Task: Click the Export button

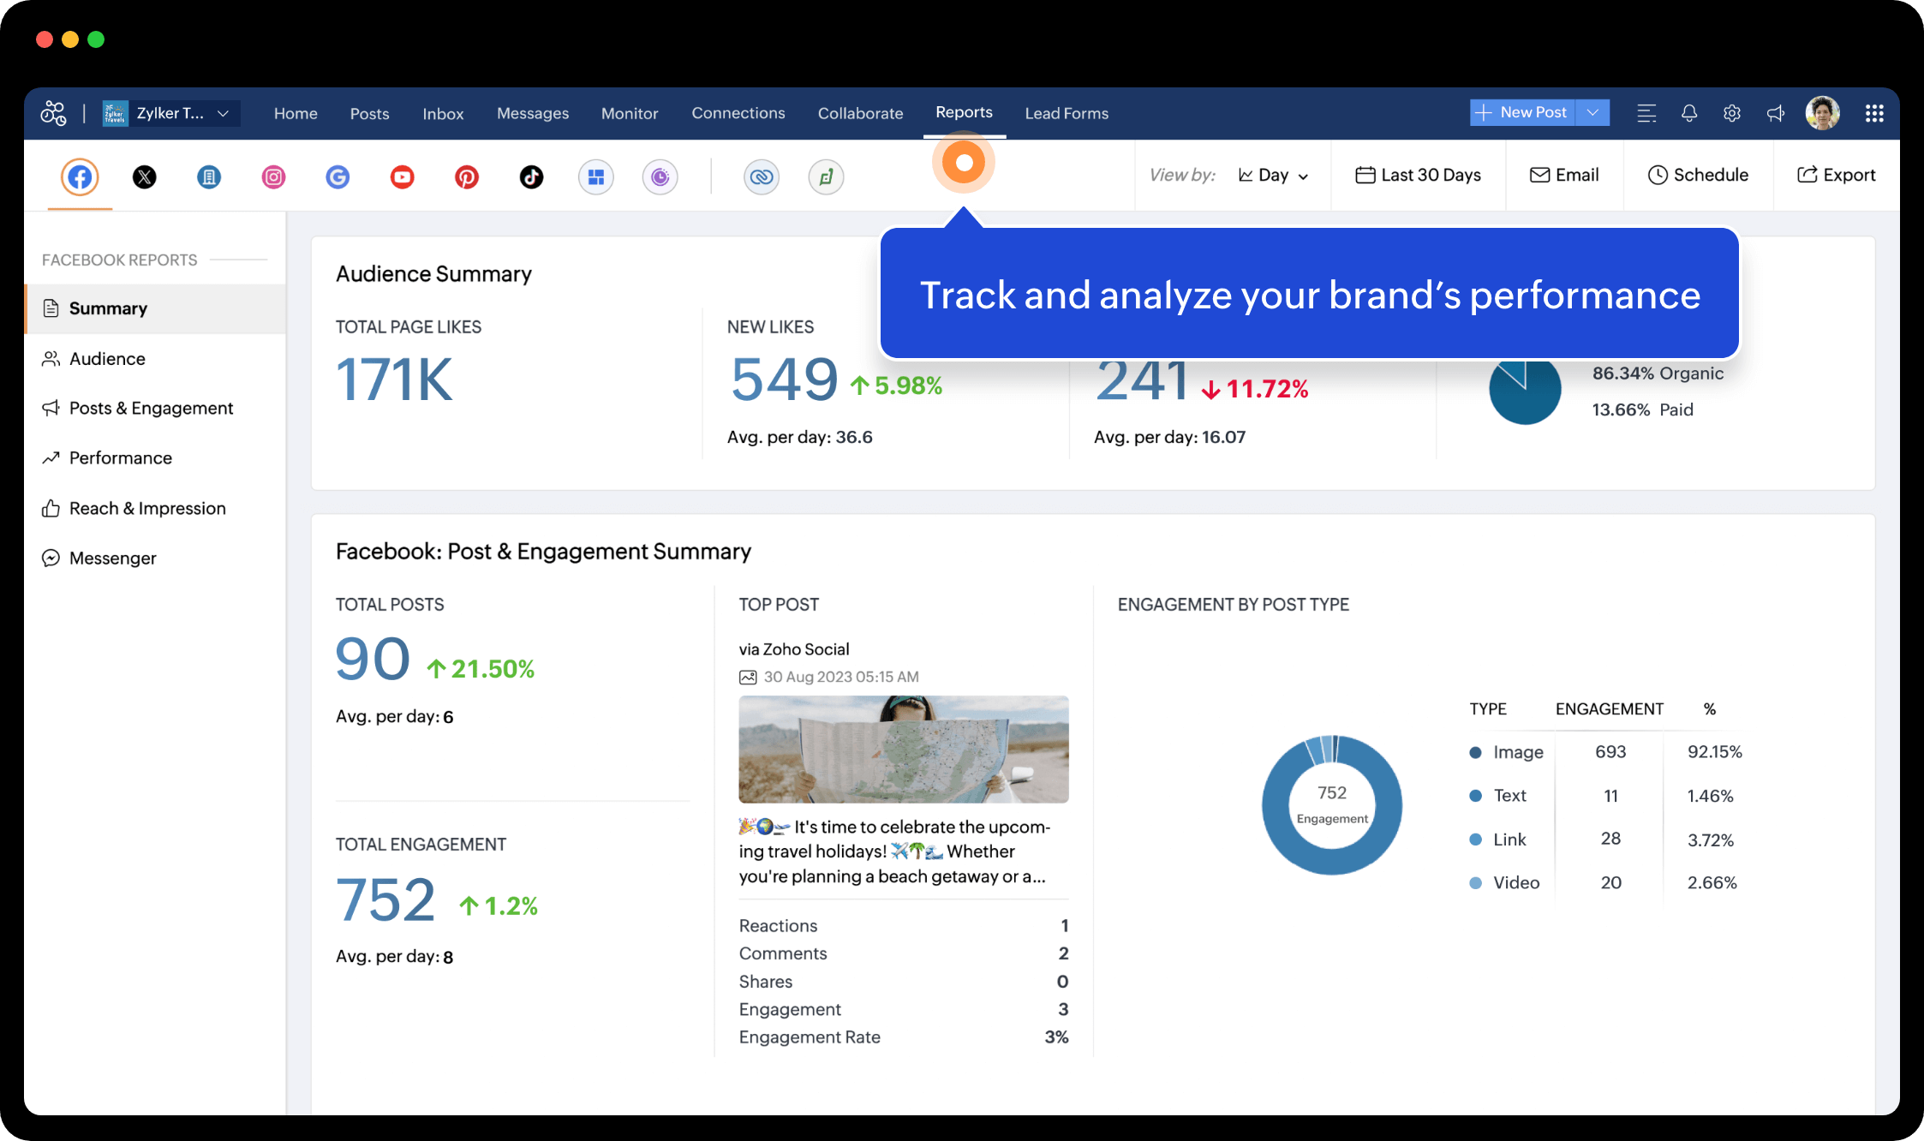Action: (x=1836, y=176)
